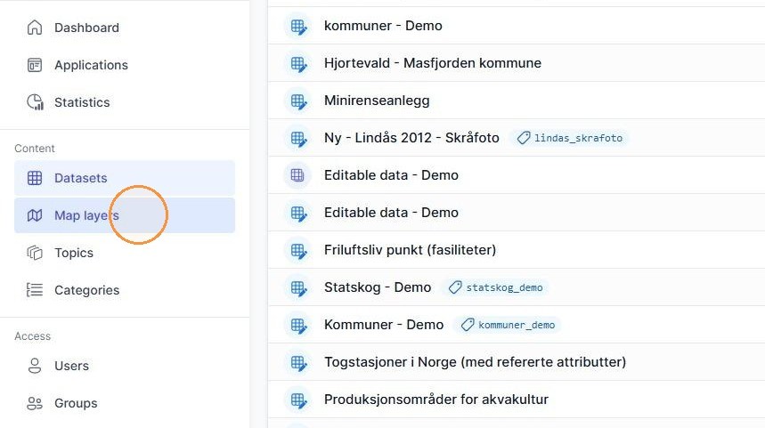Screen dimensions: 765x428
Task: Click the Applications window icon
Action: (x=35, y=65)
